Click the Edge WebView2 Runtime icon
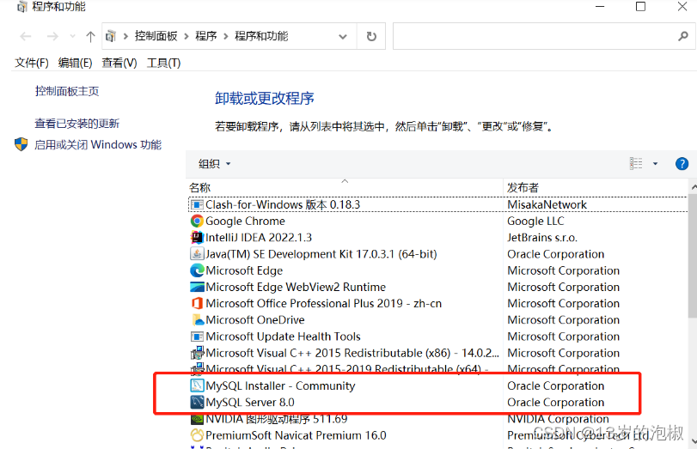697x449 pixels. (197, 287)
